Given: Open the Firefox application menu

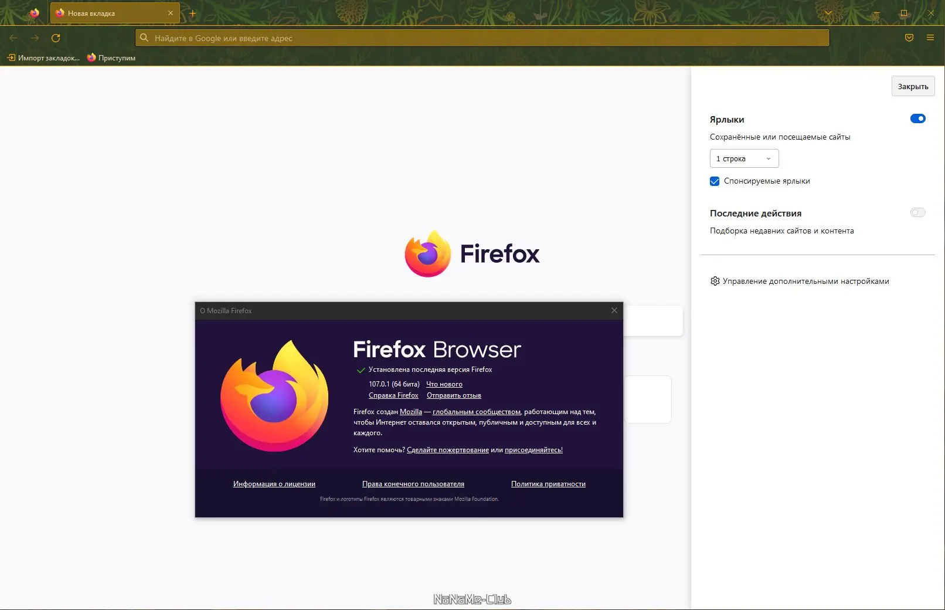Looking at the screenshot, I should click(x=930, y=38).
